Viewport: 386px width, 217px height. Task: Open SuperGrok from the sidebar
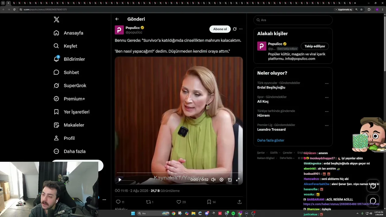70,86
